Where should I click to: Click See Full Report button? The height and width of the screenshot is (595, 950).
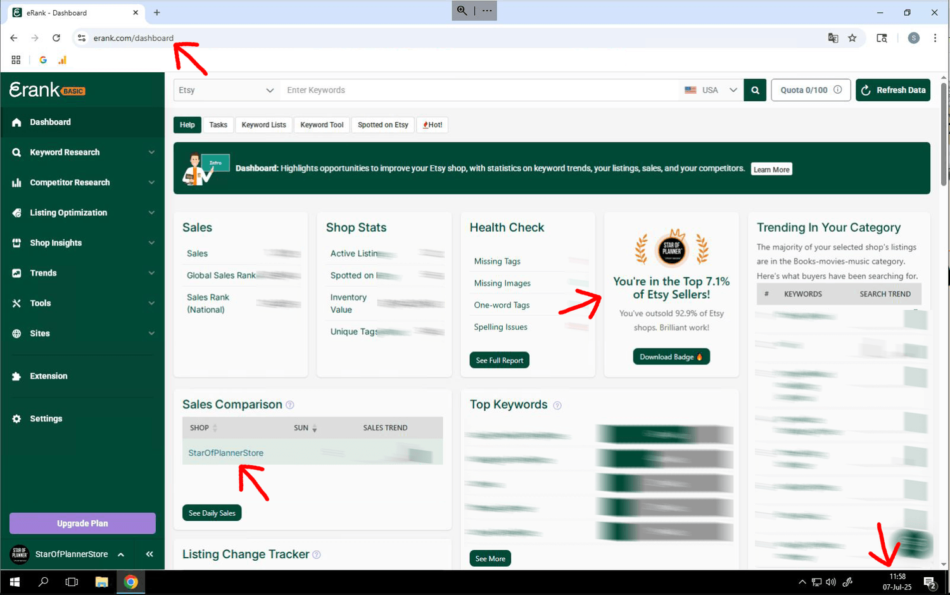tap(499, 360)
